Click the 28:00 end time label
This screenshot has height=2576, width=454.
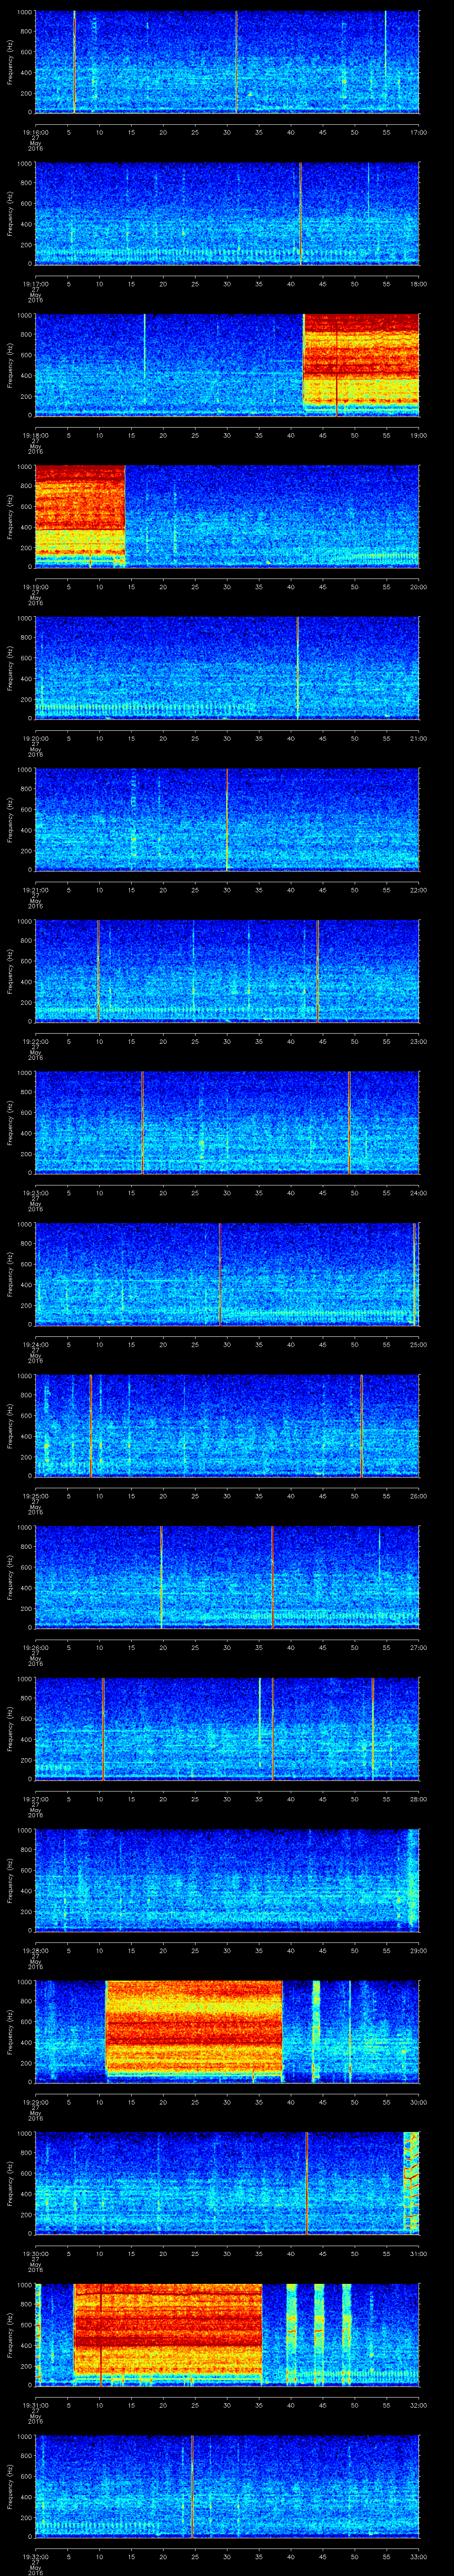tap(419, 1799)
